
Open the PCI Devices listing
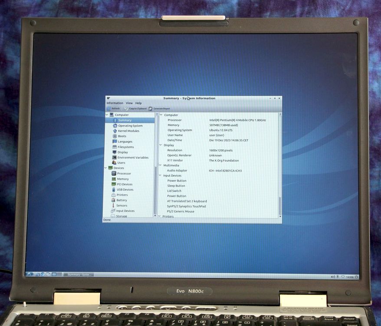coord(124,184)
